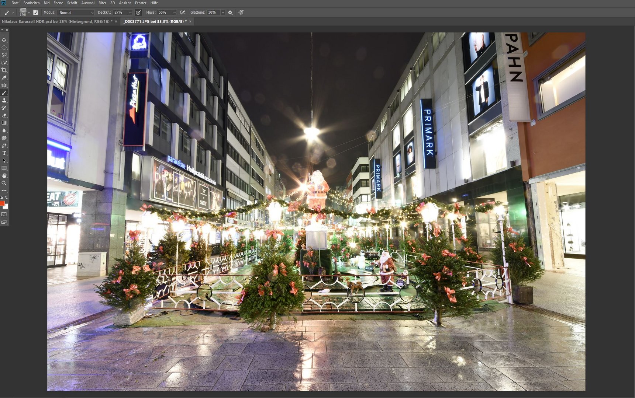This screenshot has height=398, width=635.
Task: Open the Ebene menu
Action: coord(58,3)
